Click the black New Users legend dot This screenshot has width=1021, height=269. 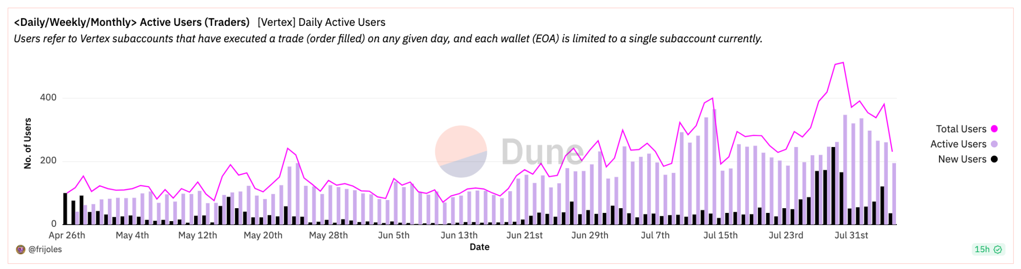(994, 159)
